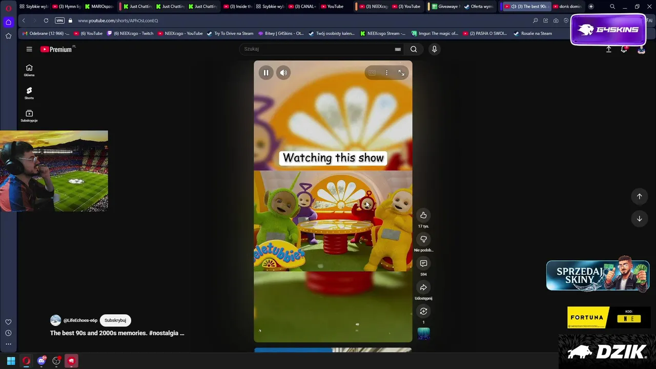Click Opera sidebar home workspace icon

coord(8,22)
